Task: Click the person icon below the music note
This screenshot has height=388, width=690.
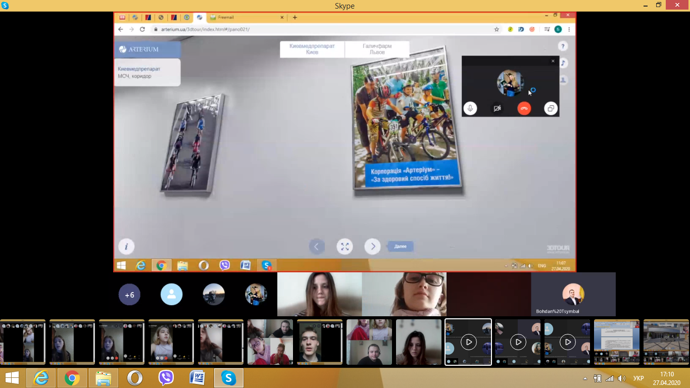Action: pyautogui.click(x=564, y=80)
